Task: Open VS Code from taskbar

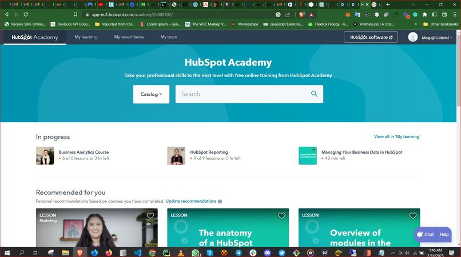Action: 137,252
